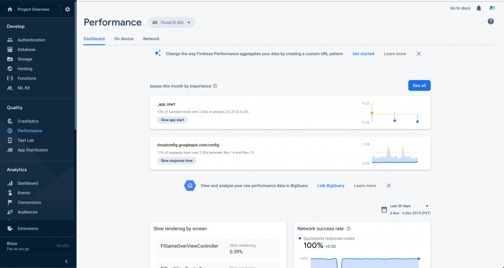This screenshot has width=504, height=268.
Task: Click the Performance gauge icon
Action: [10, 131]
